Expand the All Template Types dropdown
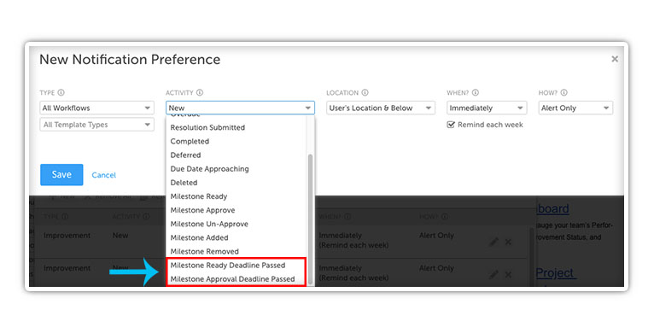 (96, 125)
